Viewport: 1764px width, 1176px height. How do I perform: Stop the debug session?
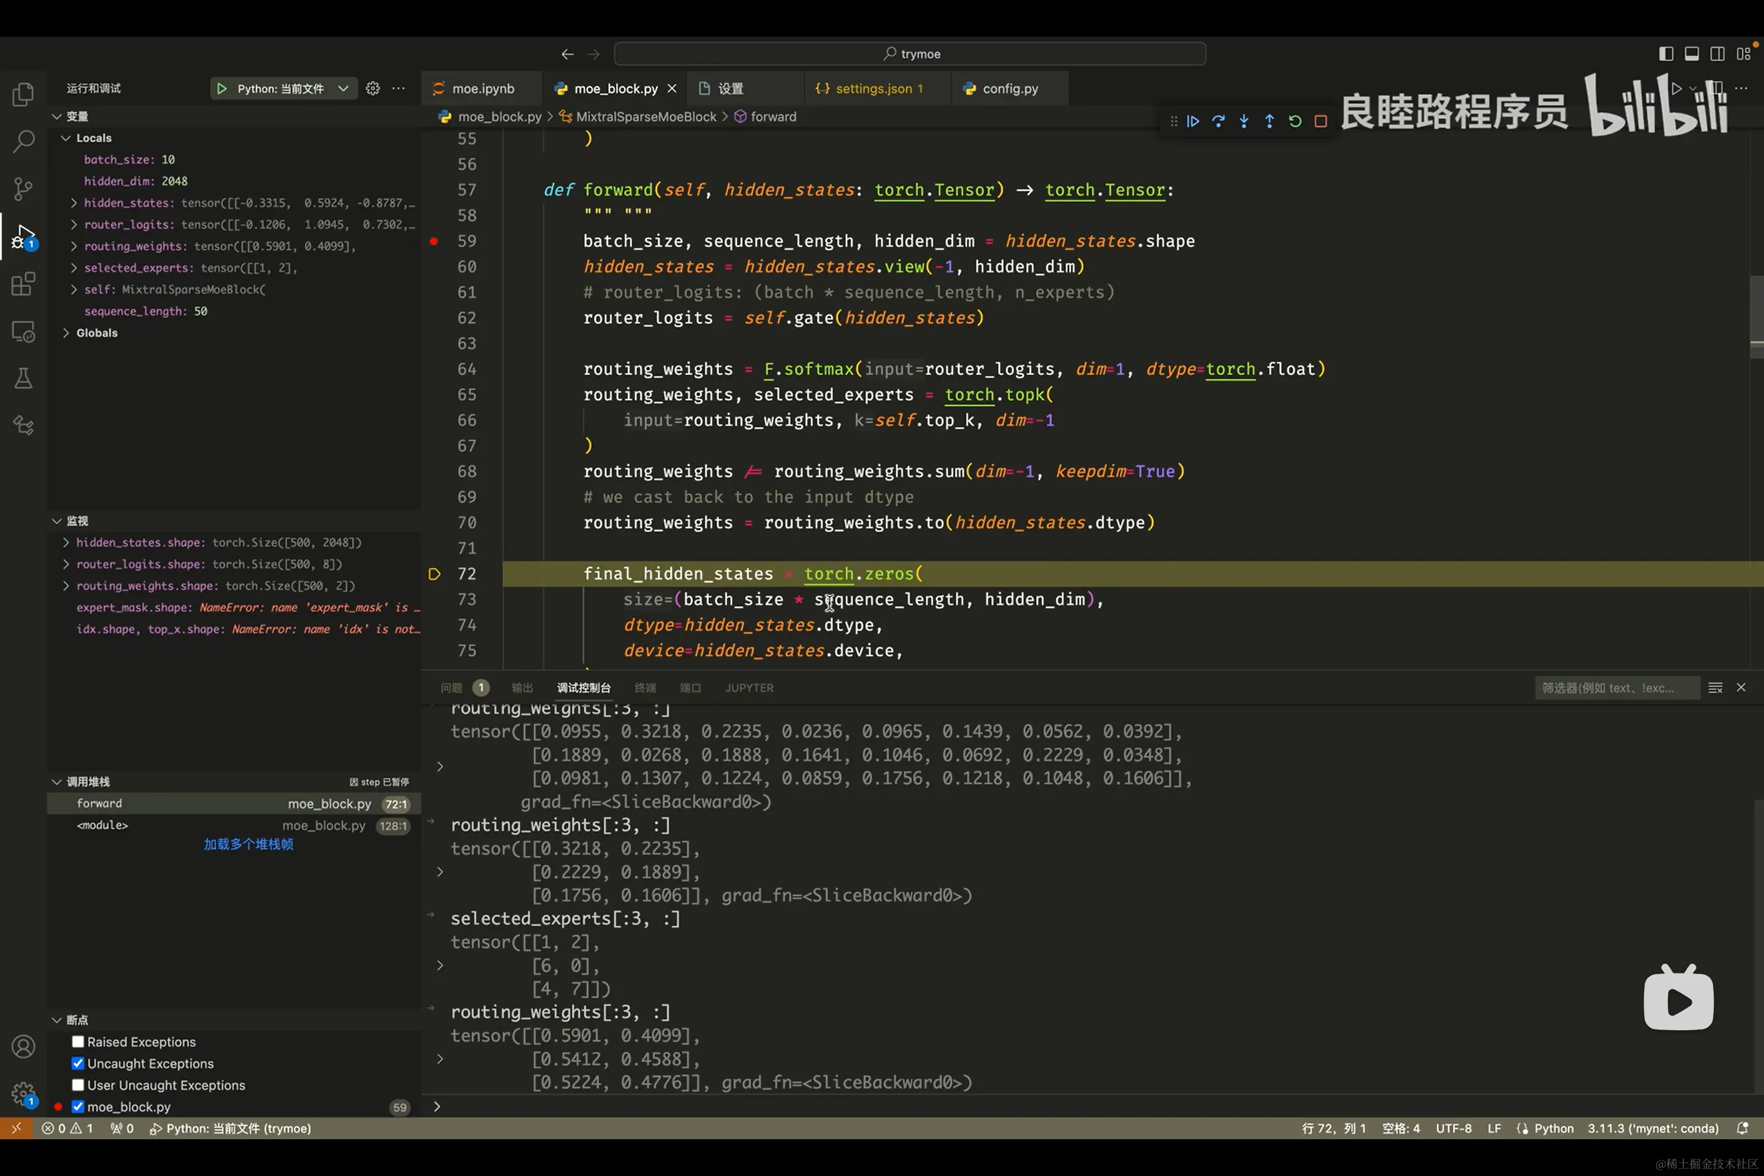[x=1321, y=121]
